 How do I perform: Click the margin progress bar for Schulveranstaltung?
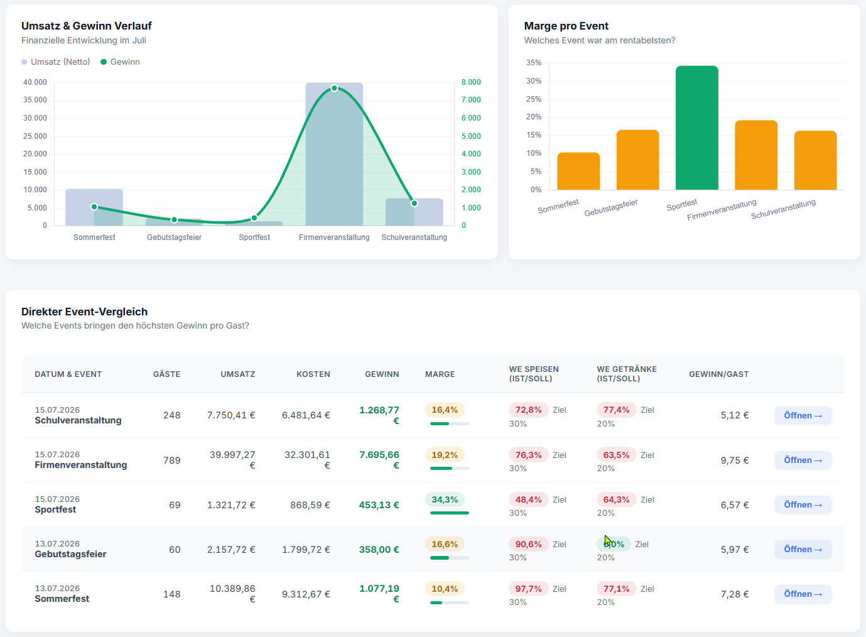pyautogui.click(x=450, y=424)
